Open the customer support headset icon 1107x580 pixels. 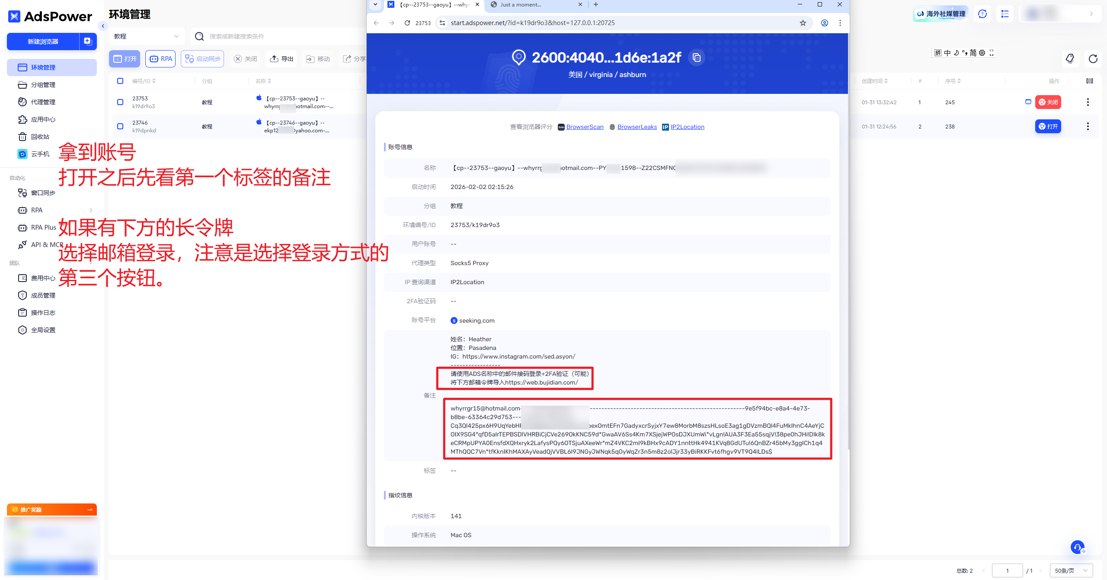[x=1077, y=547]
